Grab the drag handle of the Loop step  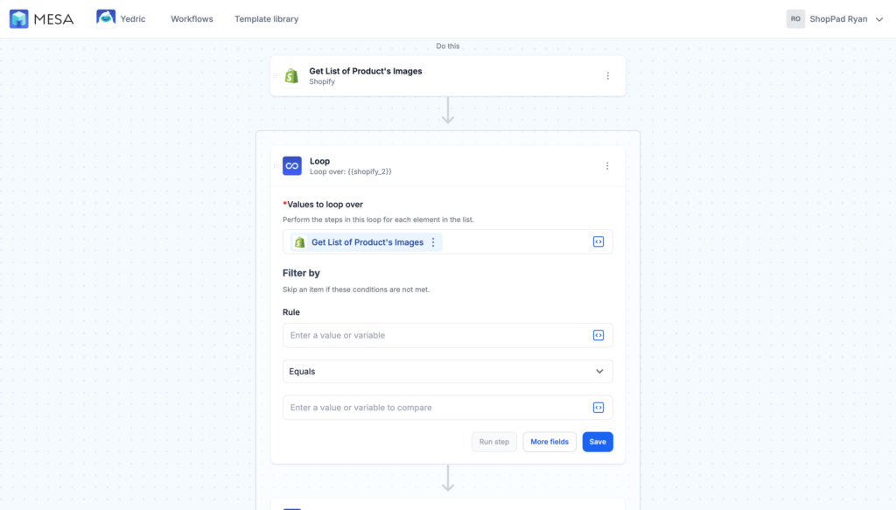point(276,164)
